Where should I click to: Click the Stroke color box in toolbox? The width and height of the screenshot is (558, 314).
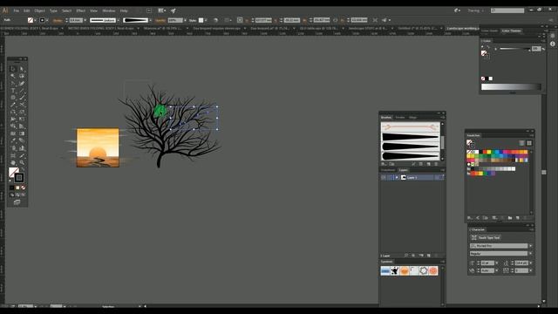19,177
